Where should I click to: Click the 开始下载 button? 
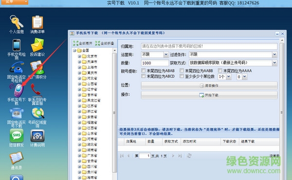(209, 95)
